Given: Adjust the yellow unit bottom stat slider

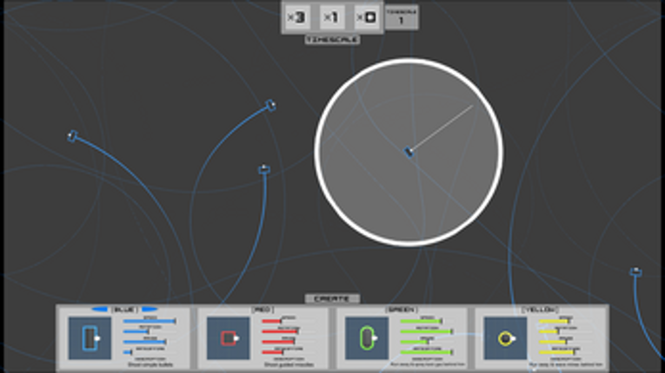Looking at the screenshot, I should (x=557, y=352).
